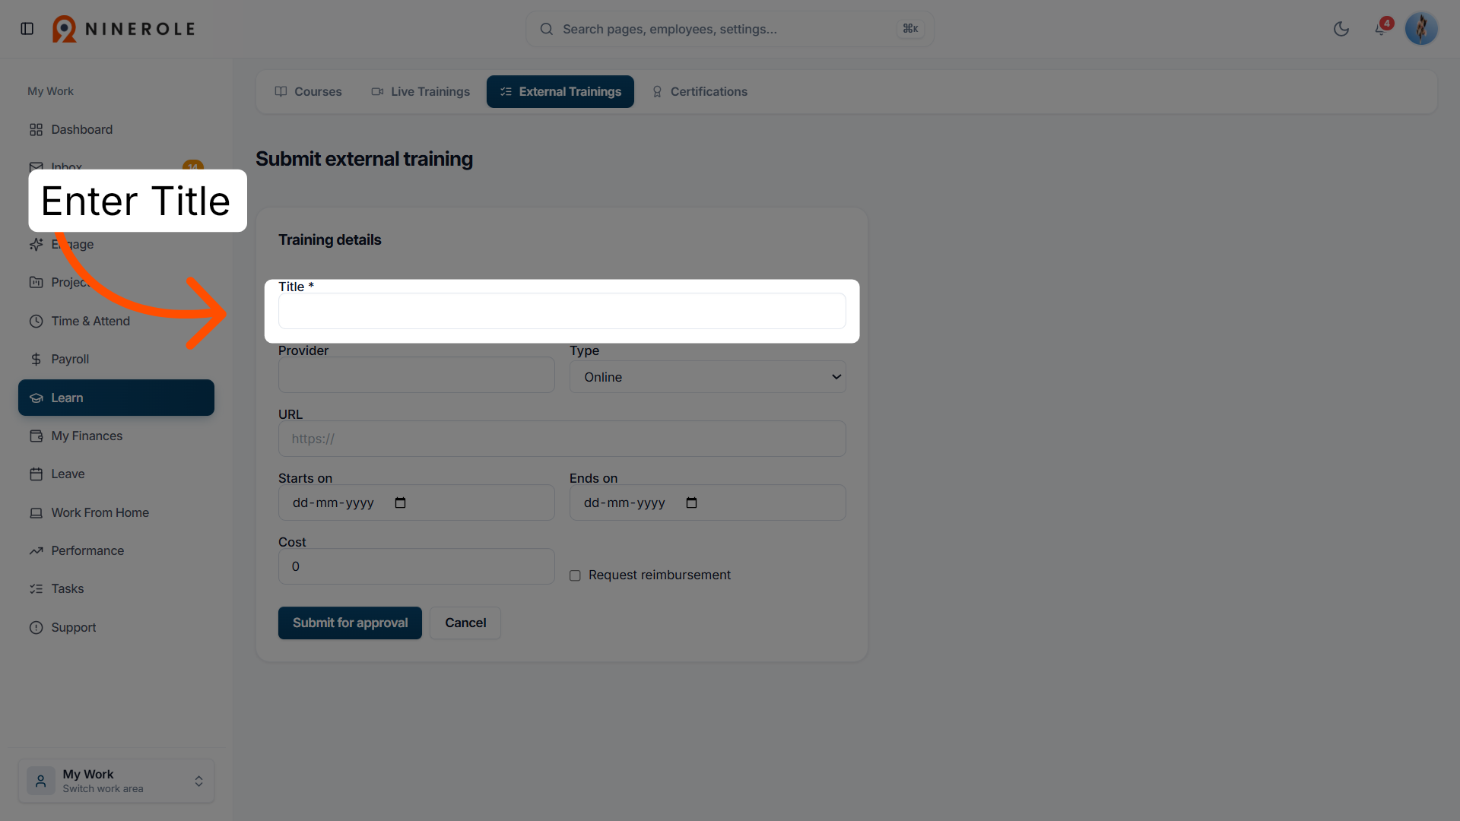The image size is (1460, 821).
Task: Switch to the Certifications tab
Action: (700, 91)
